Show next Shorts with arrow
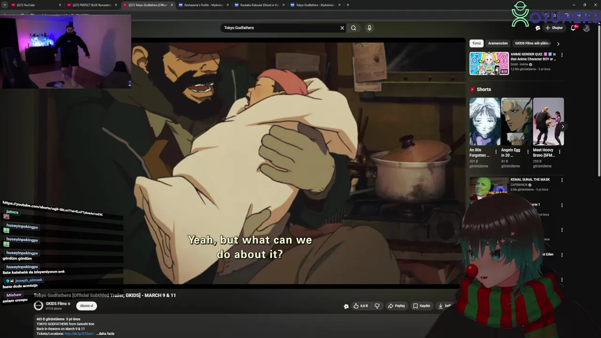601x338 pixels. click(562, 126)
